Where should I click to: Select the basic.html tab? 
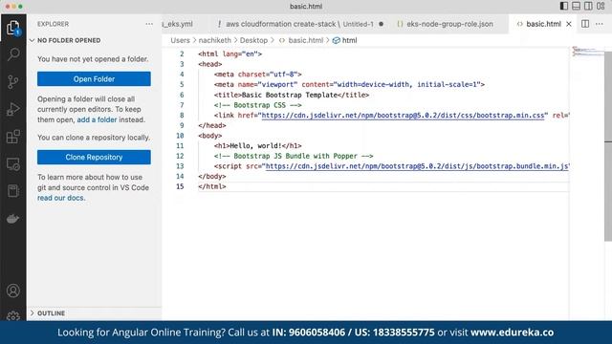coord(543,24)
